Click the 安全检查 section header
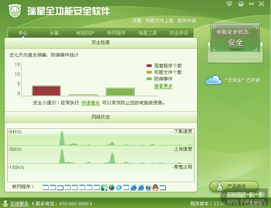The height and width of the screenshot is (208, 271). point(101,42)
